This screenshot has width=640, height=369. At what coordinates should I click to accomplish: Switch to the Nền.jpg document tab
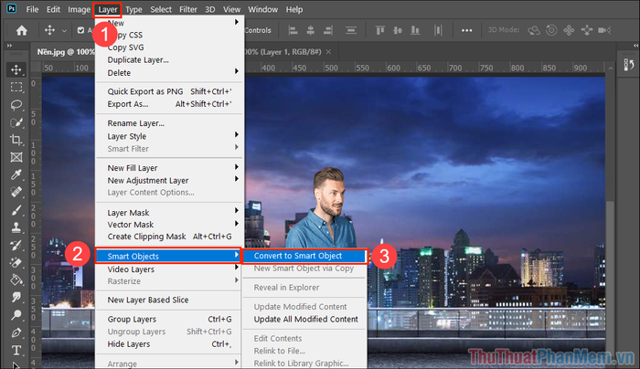tap(65, 52)
